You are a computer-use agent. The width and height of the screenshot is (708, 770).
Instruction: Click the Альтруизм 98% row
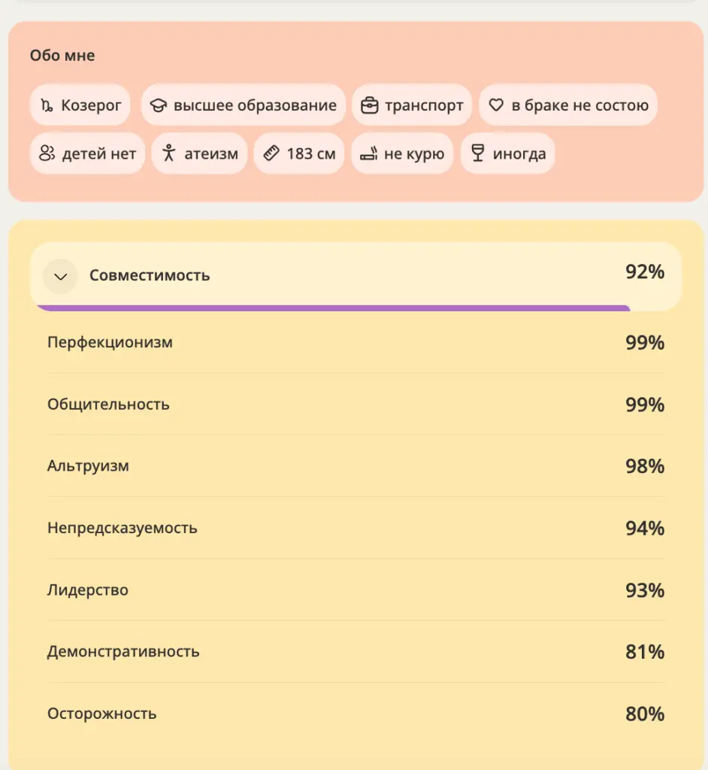[x=353, y=466]
